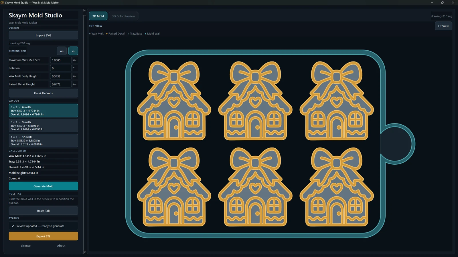Minimize the Skaym Mold Studio window
The height and width of the screenshot is (257, 458).
[432, 3]
